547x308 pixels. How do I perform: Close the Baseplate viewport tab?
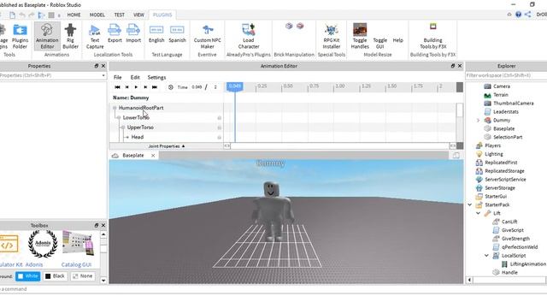coord(153,156)
